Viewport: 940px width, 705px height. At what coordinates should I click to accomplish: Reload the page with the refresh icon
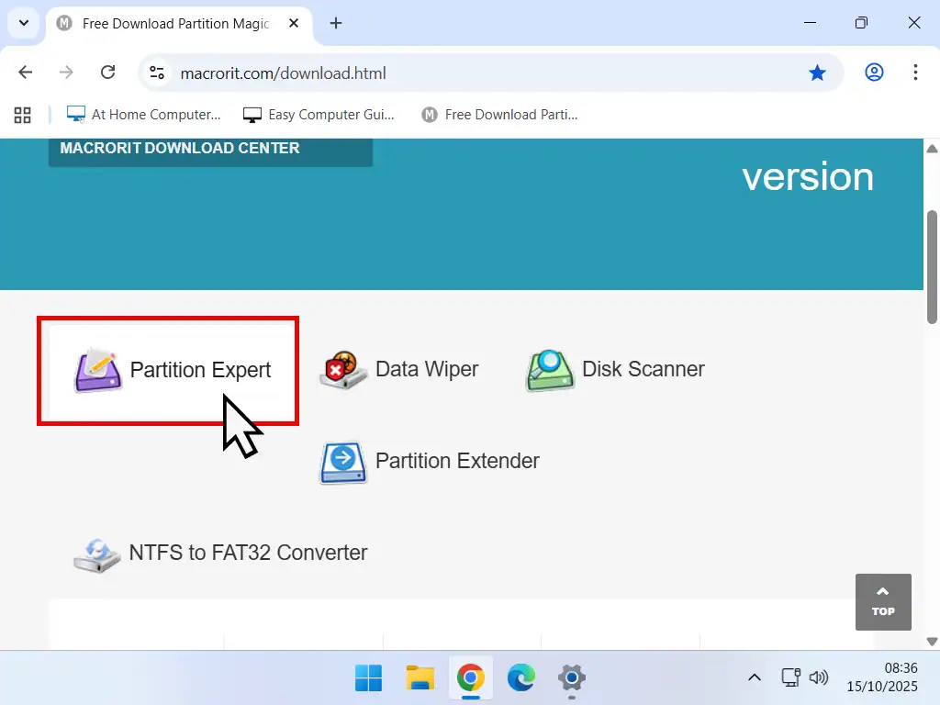[107, 73]
